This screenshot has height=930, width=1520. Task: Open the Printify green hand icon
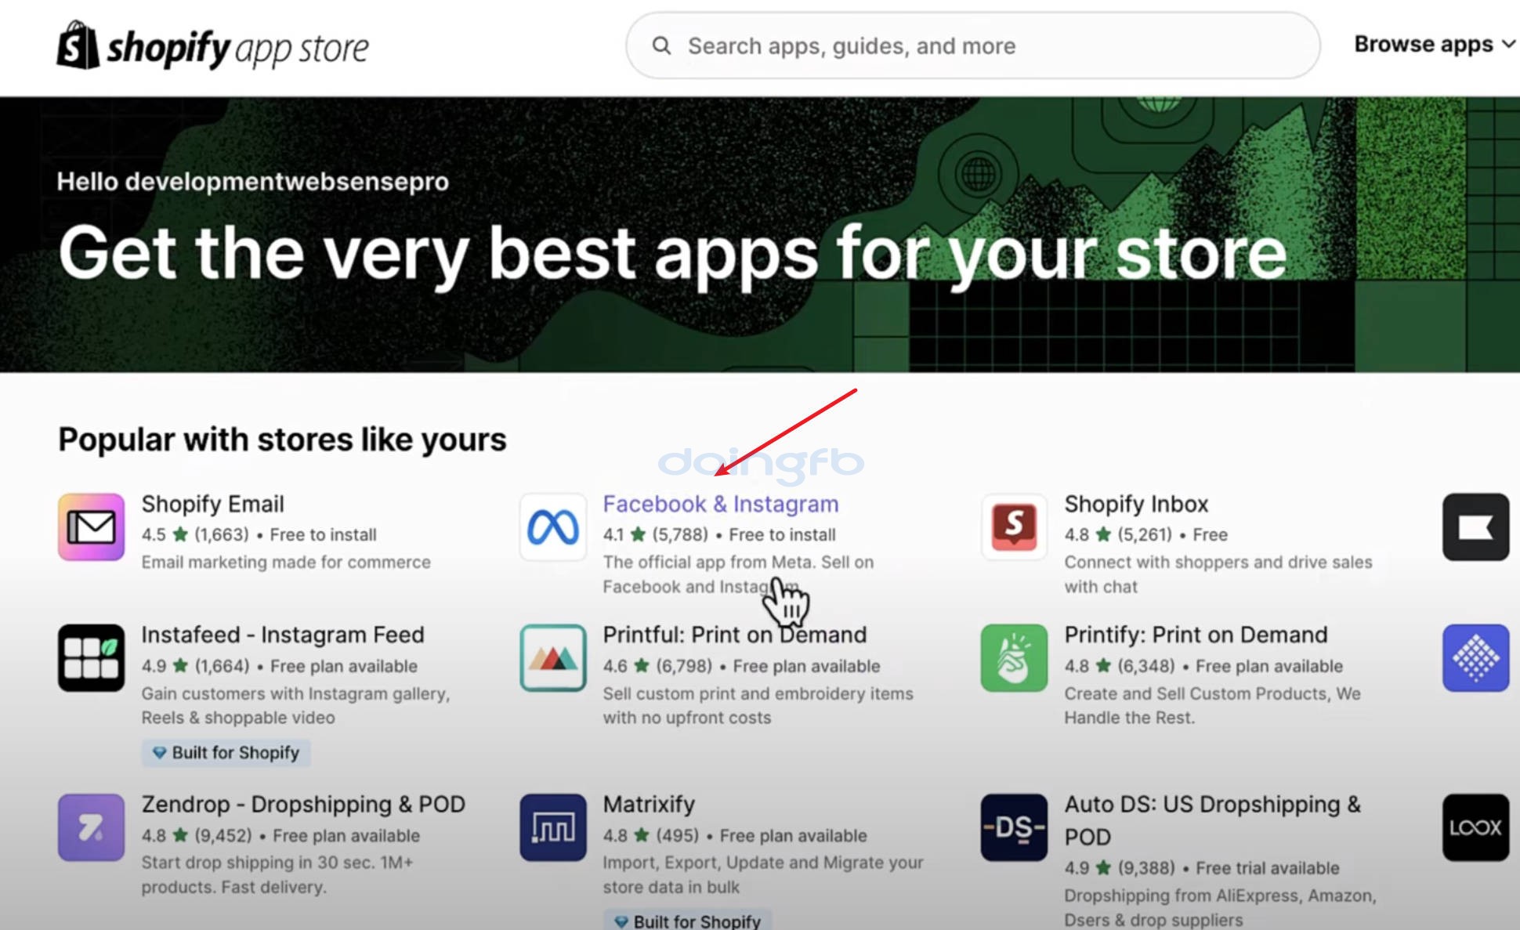[x=1014, y=657]
